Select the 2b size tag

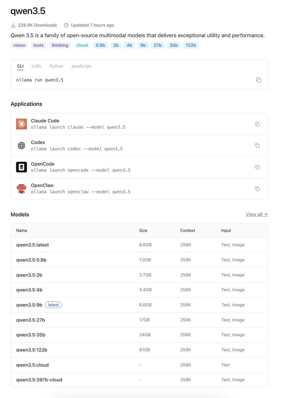[x=116, y=45]
